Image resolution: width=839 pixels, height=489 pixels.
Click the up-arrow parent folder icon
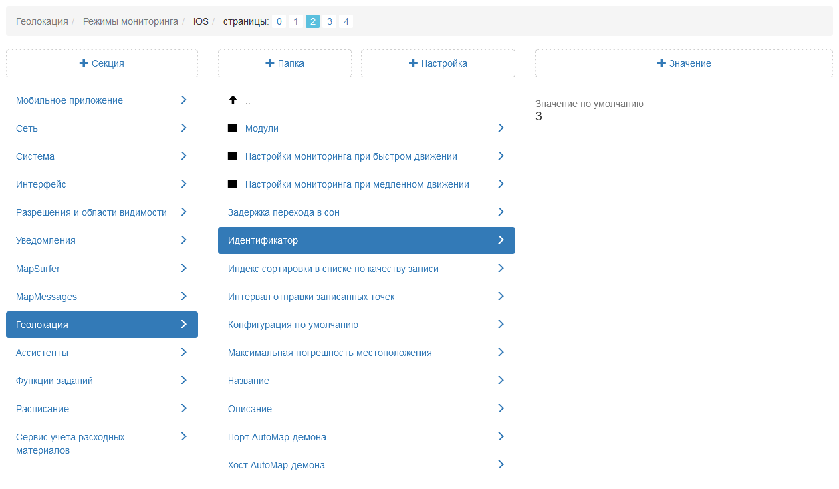pos(233,100)
